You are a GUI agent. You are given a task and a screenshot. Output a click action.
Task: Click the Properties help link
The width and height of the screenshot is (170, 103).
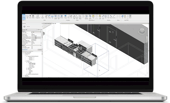tap(25, 50)
